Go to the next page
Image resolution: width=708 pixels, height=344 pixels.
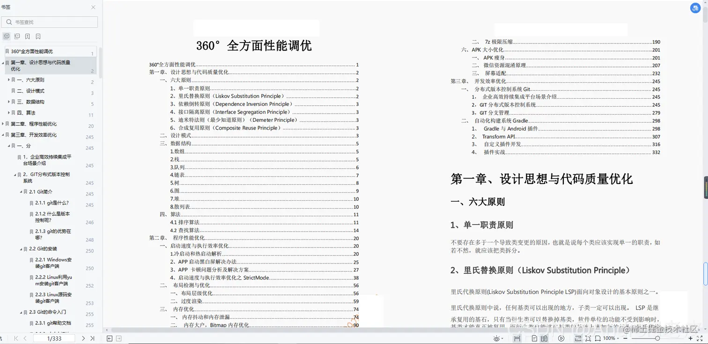83,338
